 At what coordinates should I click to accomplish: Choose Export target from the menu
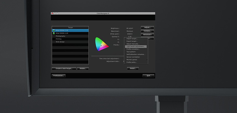tap(132, 41)
